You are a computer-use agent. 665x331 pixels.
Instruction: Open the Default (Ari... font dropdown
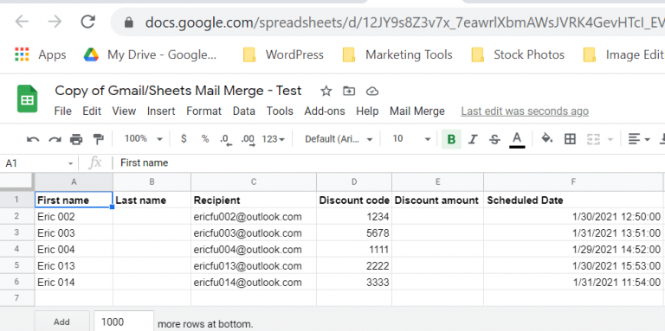coord(339,139)
